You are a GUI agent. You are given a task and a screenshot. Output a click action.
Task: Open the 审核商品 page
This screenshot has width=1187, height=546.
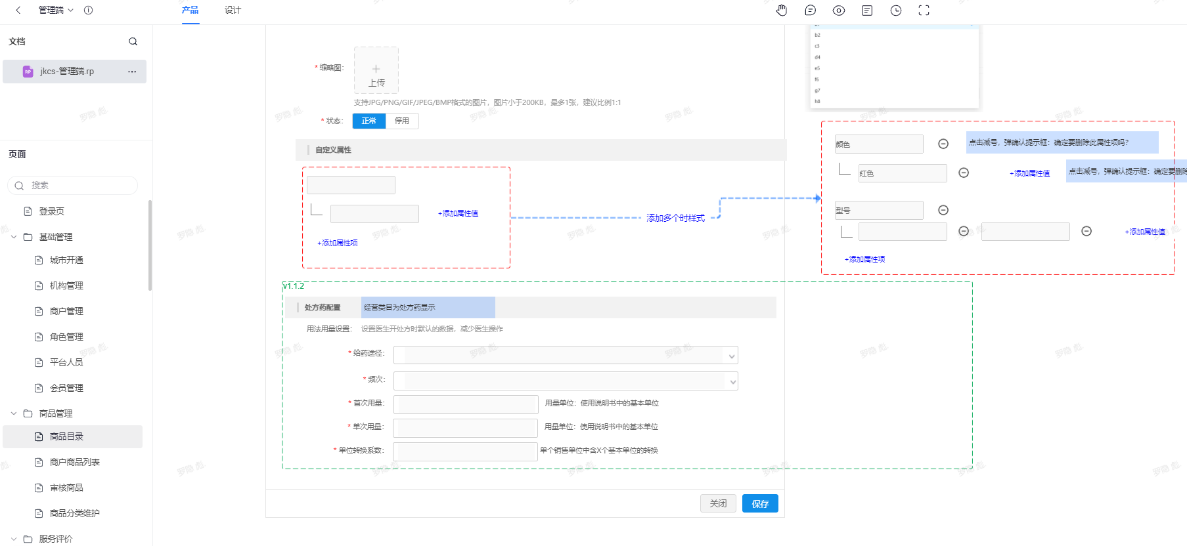tap(66, 488)
